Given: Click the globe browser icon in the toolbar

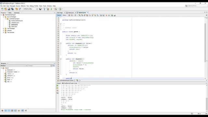Looking at the screenshot, I should pos(40,9).
